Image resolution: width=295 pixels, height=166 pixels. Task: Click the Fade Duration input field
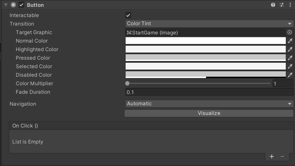tap(209, 92)
